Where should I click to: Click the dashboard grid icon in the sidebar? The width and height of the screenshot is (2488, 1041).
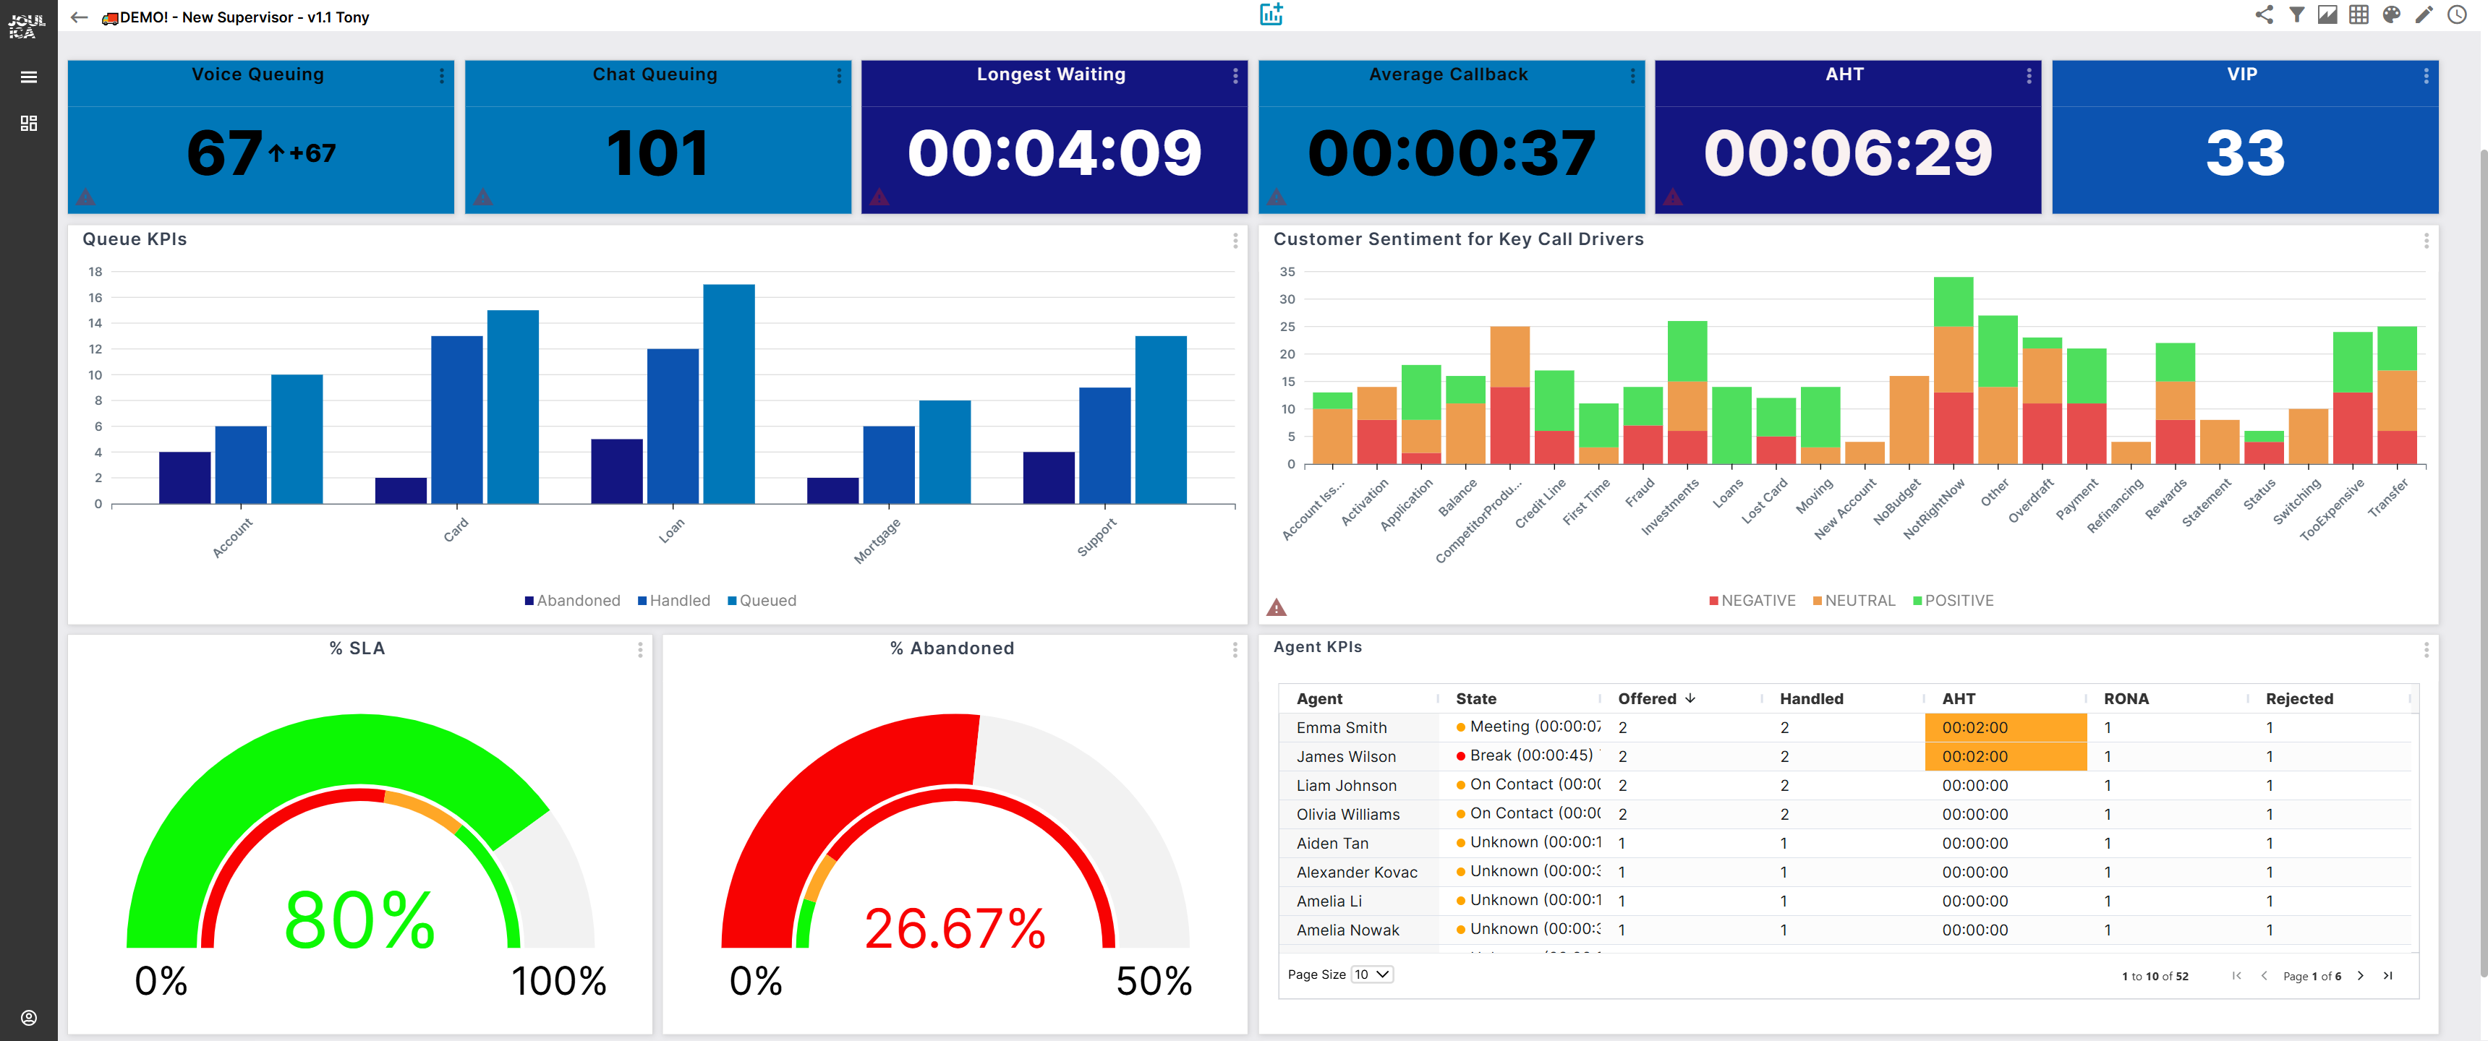pyautogui.click(x=28, y=123)
